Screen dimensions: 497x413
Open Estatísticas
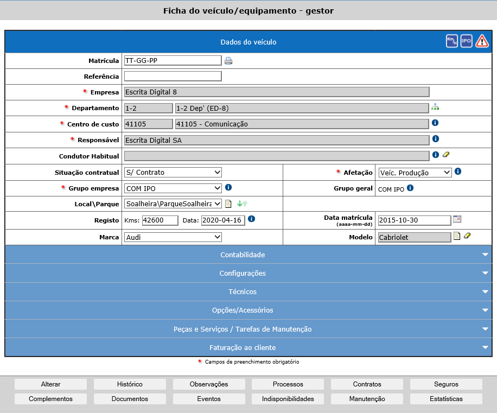click(x=446, y=399)
